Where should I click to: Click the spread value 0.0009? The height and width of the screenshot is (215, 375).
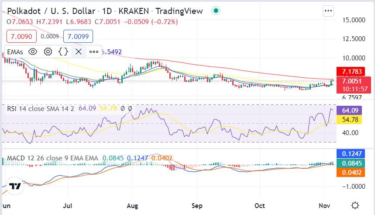pyautogui.click(x=50, y=36)
